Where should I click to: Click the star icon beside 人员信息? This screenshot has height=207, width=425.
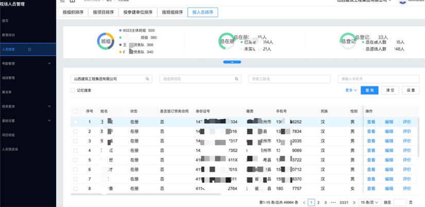30,49
